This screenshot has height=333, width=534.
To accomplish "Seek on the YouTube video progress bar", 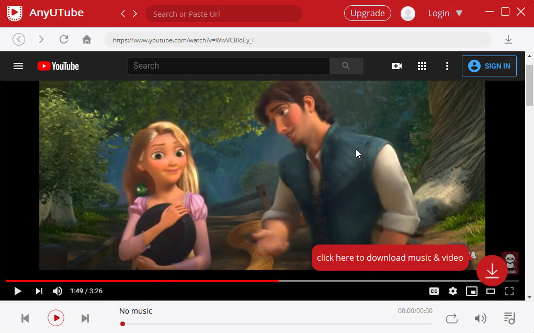I will [x=262, y=281].
